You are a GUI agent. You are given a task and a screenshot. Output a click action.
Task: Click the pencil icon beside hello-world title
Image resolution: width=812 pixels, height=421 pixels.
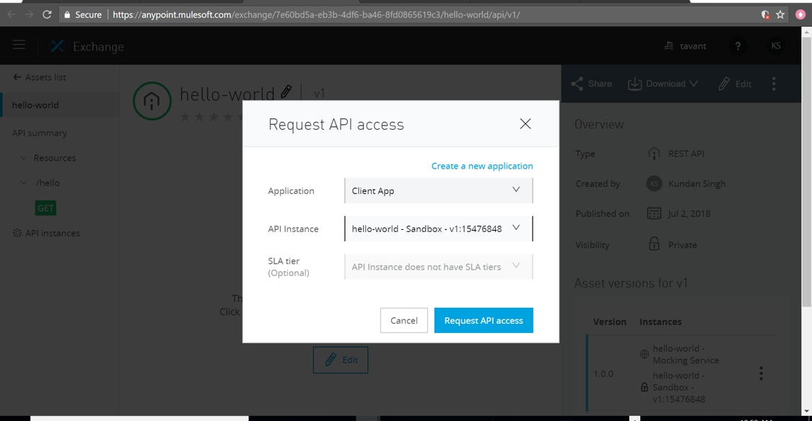point(286,92)
